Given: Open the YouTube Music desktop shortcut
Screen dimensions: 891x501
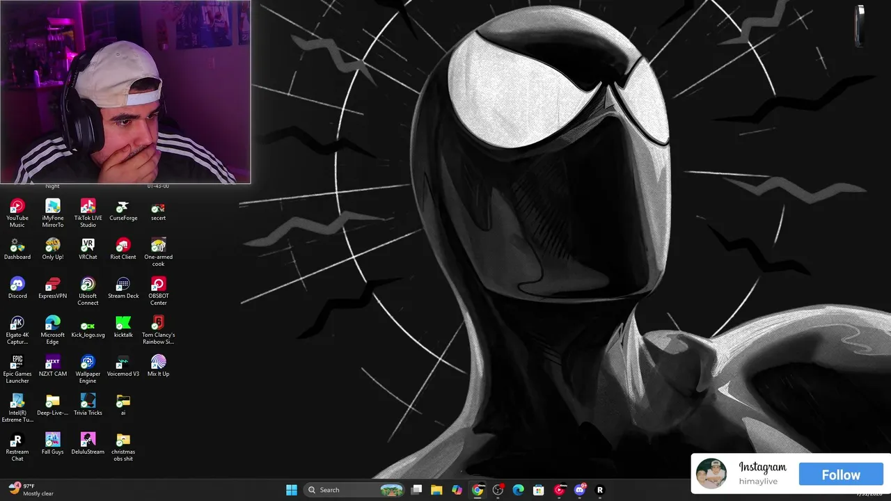Looking at the screenshot, I should click(17, 213).
